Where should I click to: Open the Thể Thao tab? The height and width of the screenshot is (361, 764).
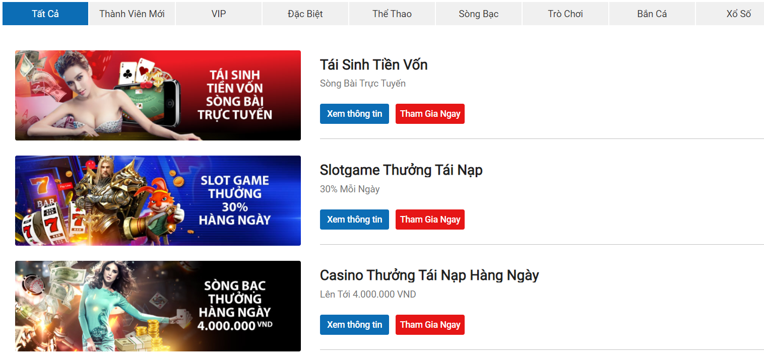pos(392,14)
